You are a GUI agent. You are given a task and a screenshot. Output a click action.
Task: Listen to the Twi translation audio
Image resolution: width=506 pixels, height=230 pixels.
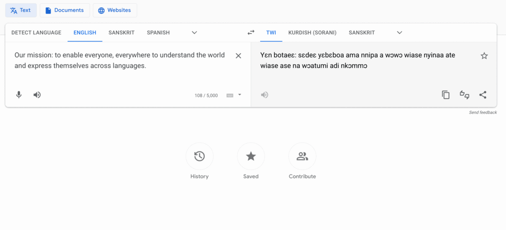264,95
